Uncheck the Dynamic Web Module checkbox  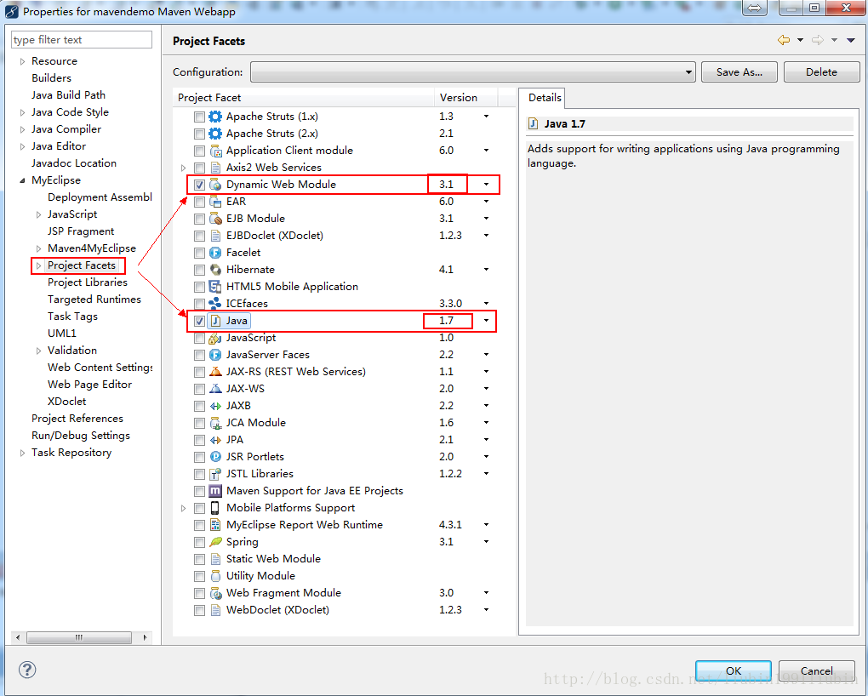point(199,185)
